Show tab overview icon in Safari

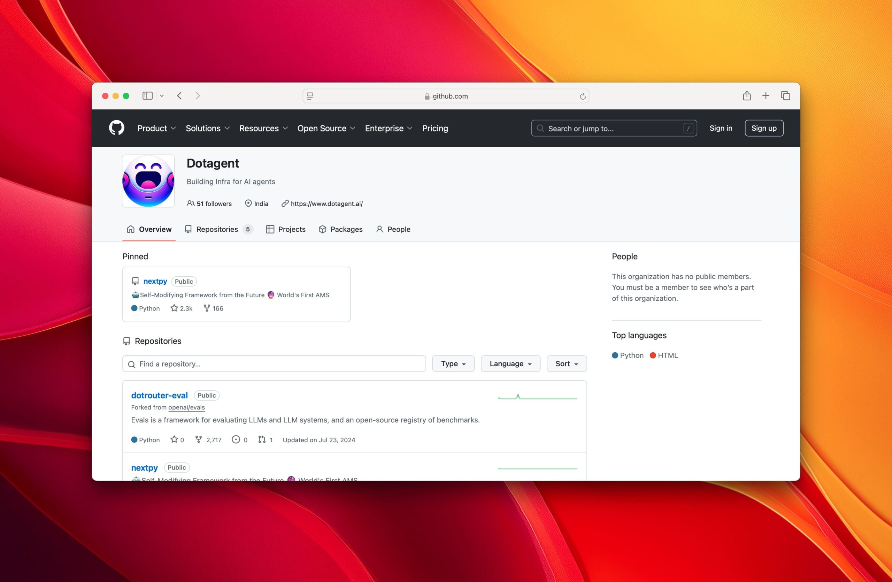[785, 96]
